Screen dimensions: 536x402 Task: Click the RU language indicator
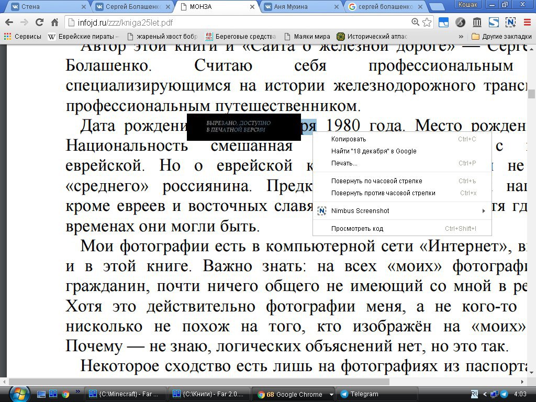point(474,394)
